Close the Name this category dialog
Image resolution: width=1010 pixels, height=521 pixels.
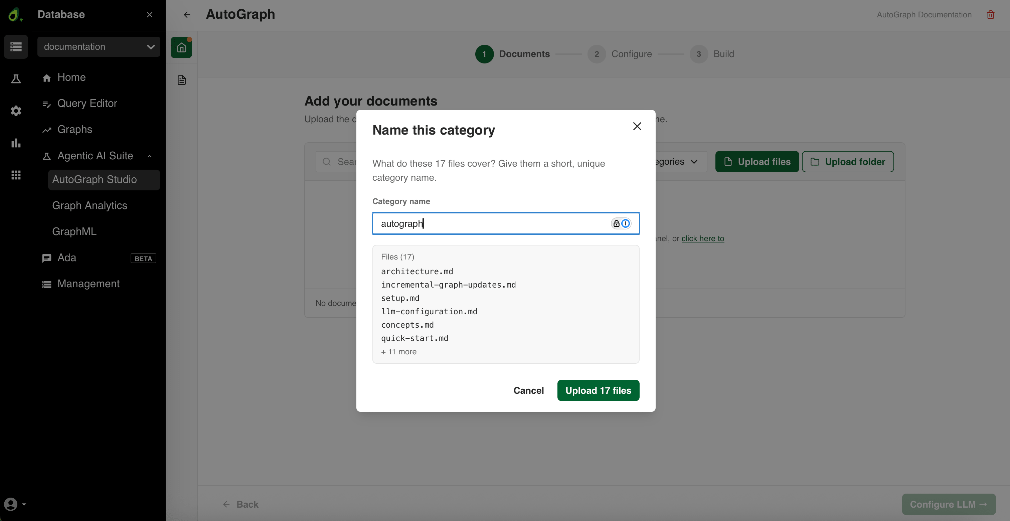click(x=637, y=126)
